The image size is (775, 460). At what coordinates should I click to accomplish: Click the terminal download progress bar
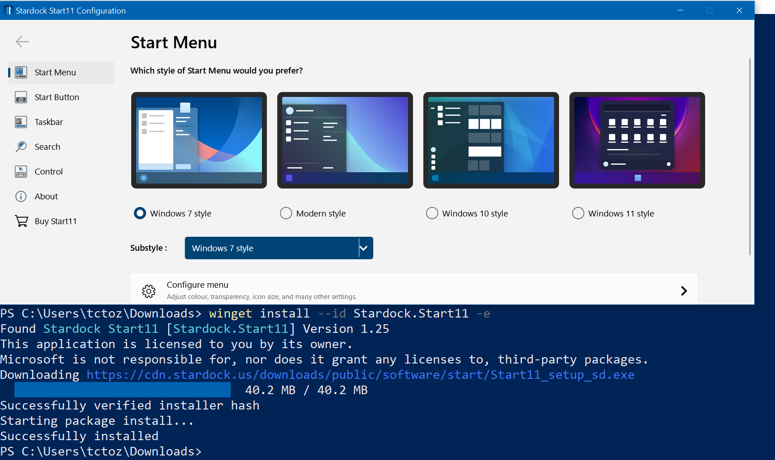[123, 390]
